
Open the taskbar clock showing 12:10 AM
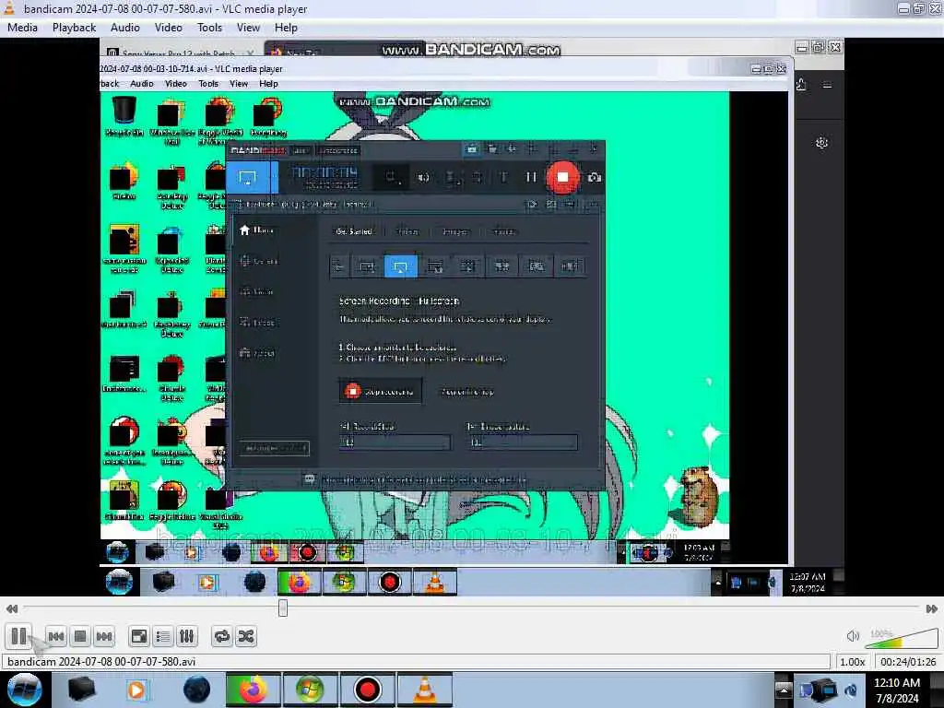[897, 690]
